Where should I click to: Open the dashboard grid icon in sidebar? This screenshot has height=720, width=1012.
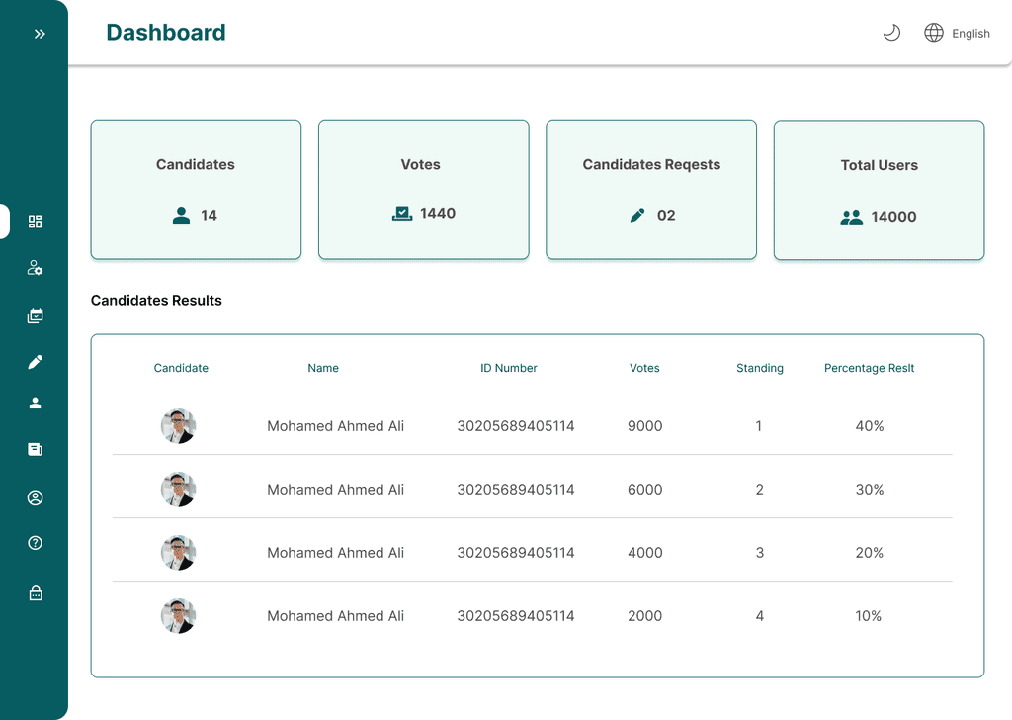[36, 222]
